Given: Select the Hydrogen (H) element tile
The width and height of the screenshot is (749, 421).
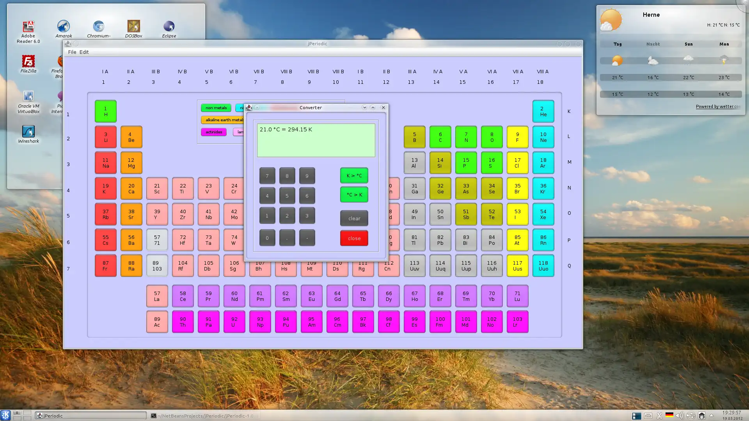Looking at the screenshot, I should click(x=105, y=111).
